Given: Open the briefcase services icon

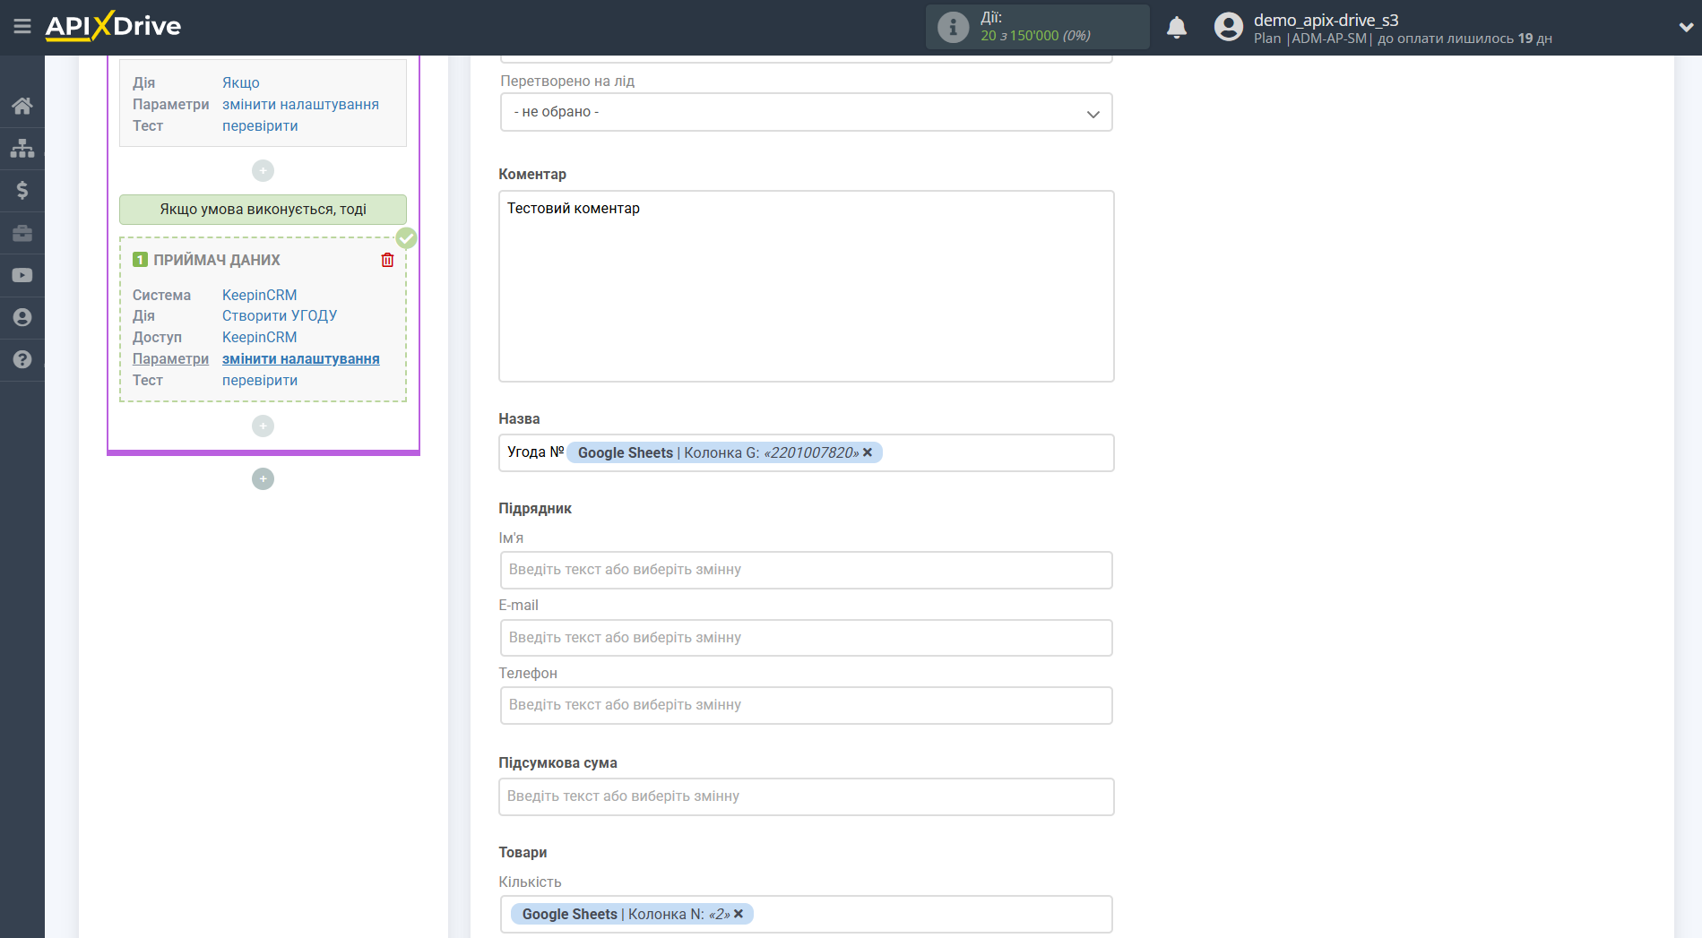Looking at the screenshot, I should 22,233.
